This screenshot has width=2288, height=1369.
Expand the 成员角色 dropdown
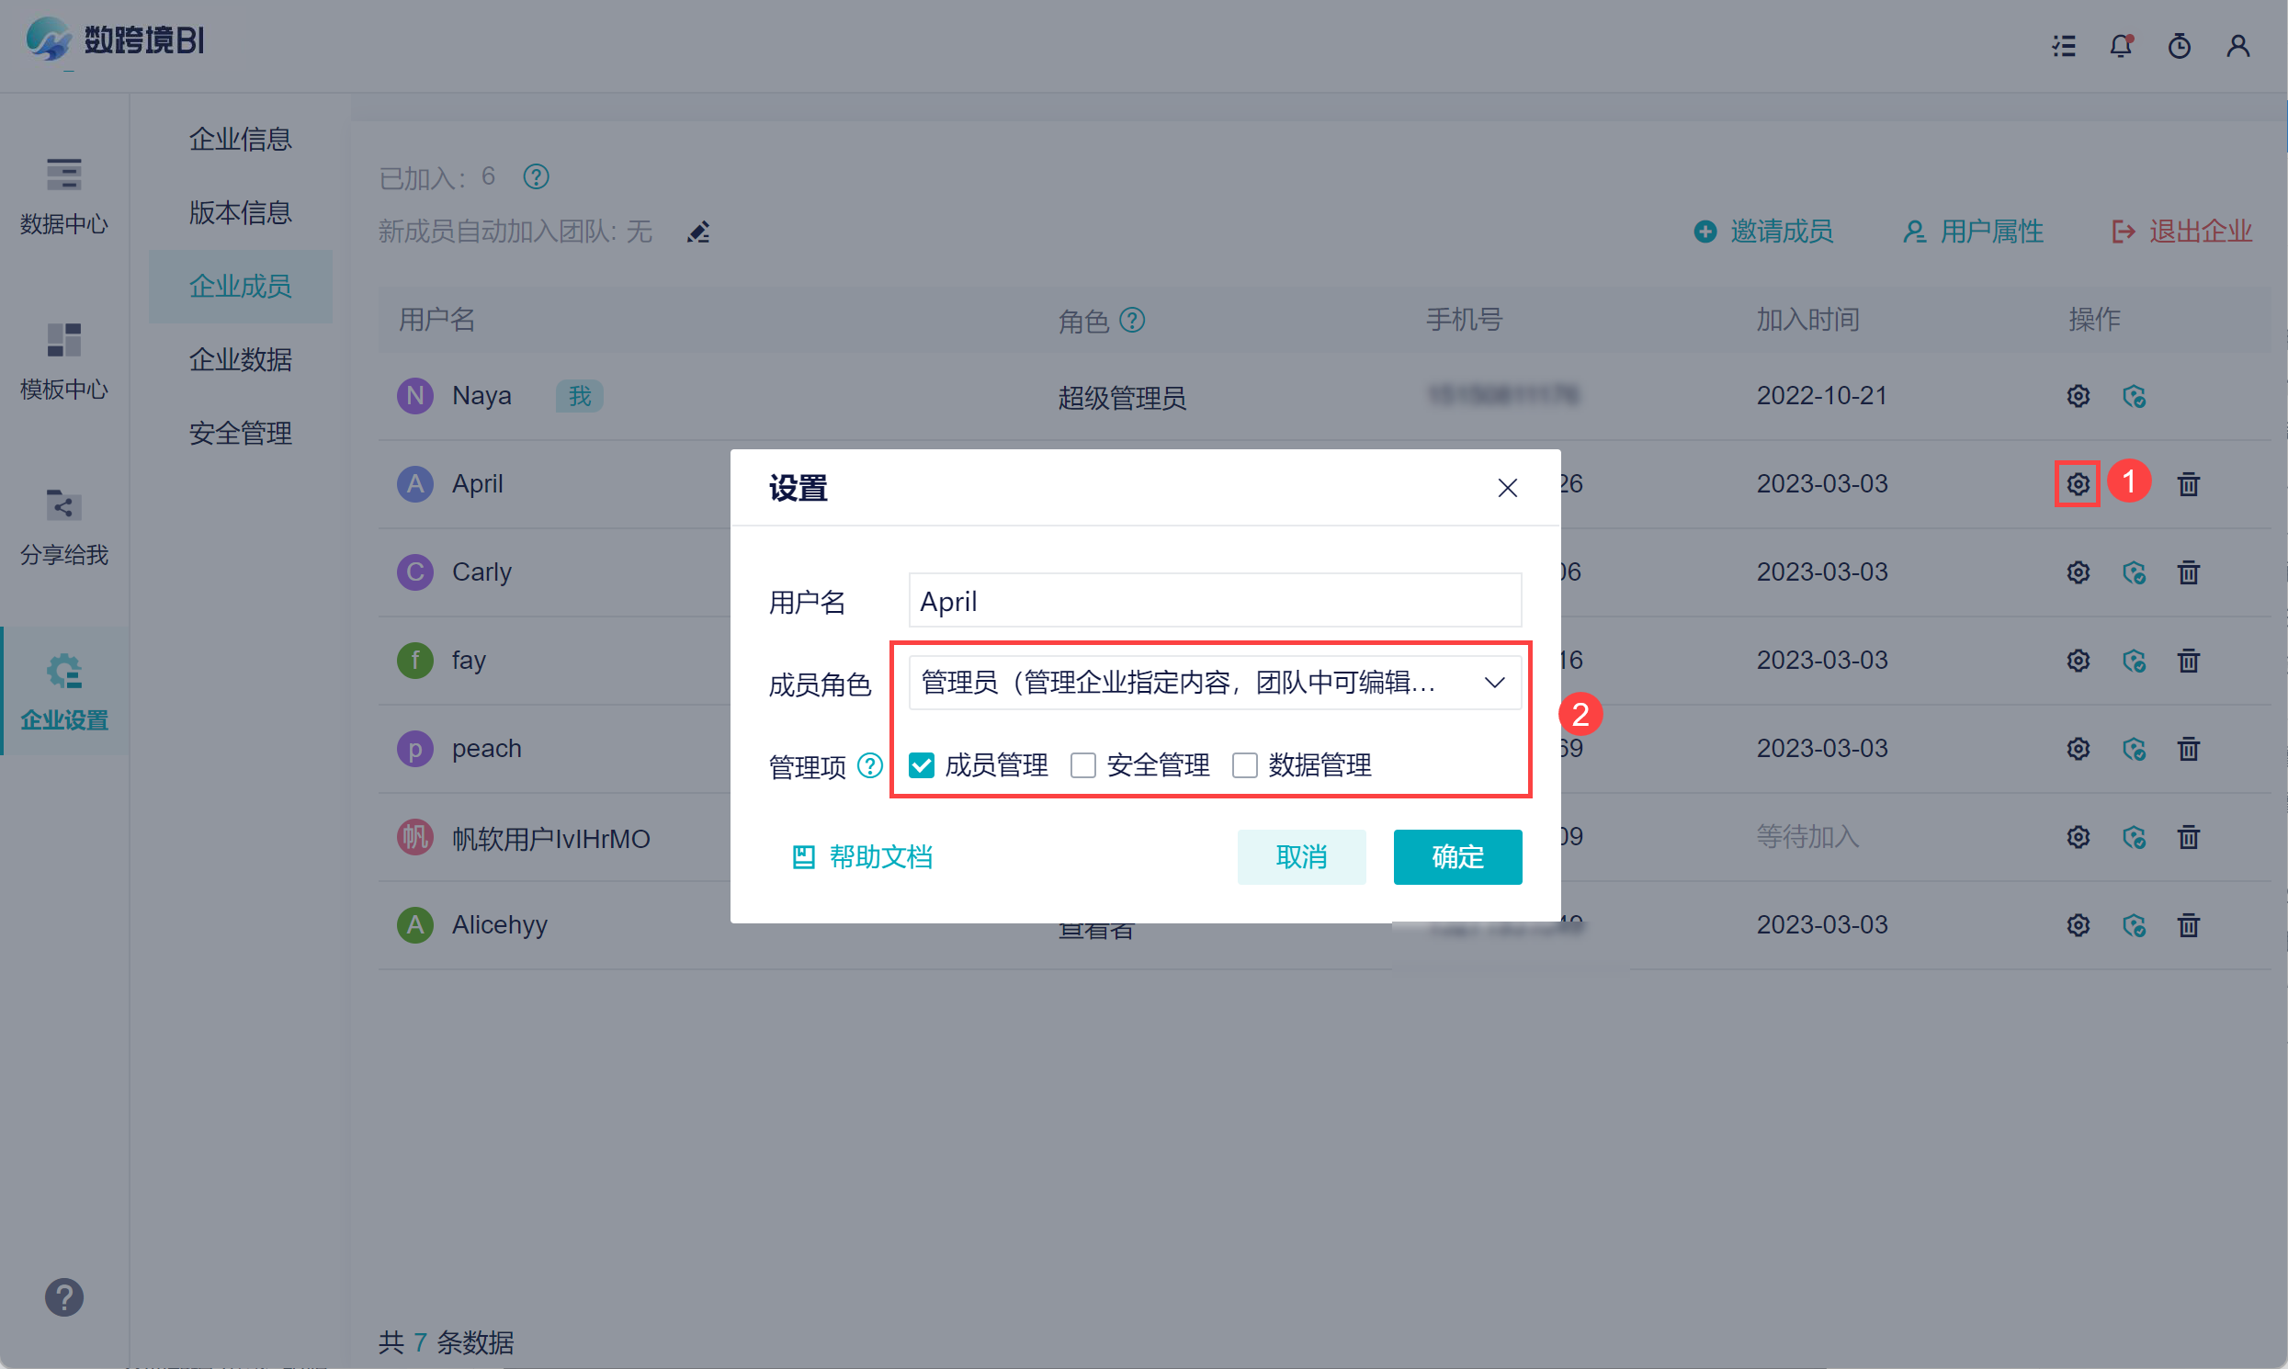1214,683
